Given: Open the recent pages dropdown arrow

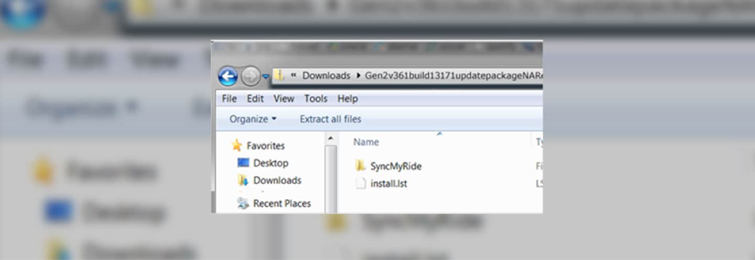Looking at the screenshot, I should [266, 76].
